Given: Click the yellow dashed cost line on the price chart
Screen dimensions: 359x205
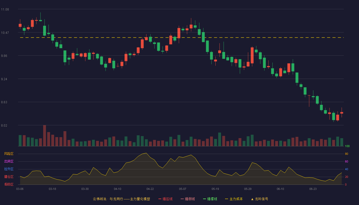Looking at the screenshot, I should [x=182, y=38].
